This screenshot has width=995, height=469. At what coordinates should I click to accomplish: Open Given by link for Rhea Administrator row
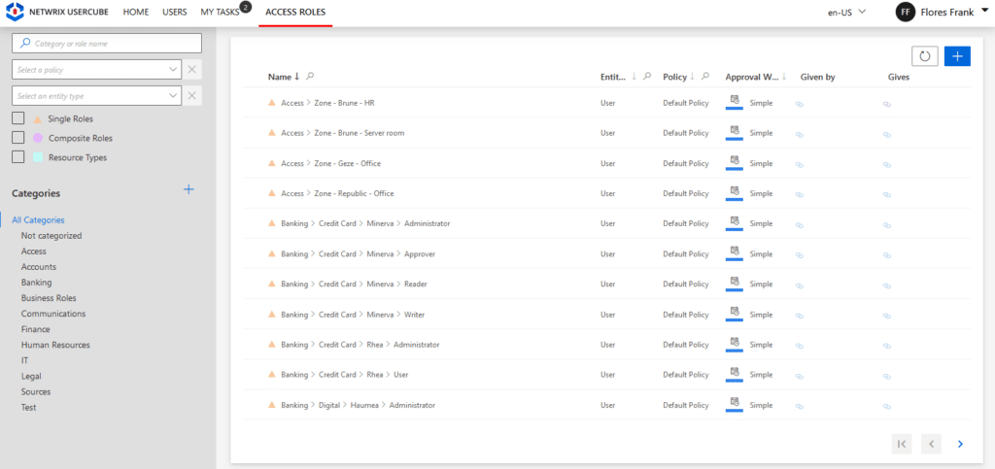point(800,346)
